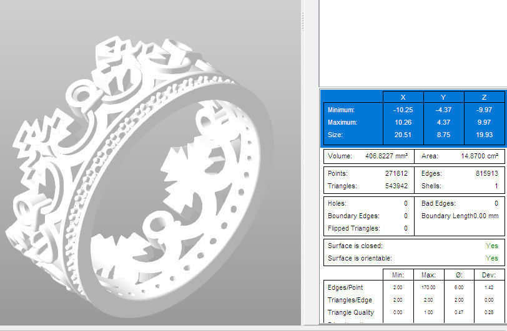Screen dimensions: 507x331
Task: Select Edges/Point max value 170.00
Action: click(x=428, y=287)
